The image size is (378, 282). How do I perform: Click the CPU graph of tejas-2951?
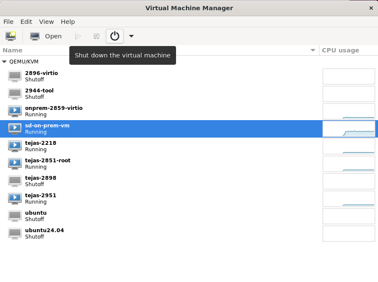point(349,199)
